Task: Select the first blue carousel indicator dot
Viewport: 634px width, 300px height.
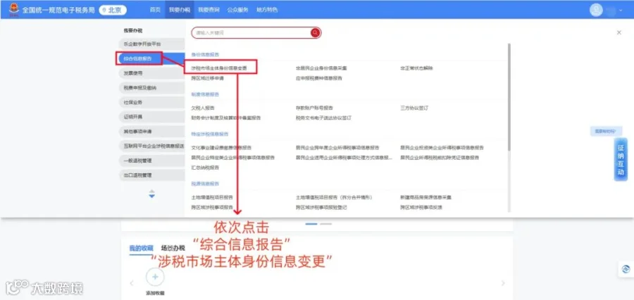Action: tap(311, 223)
